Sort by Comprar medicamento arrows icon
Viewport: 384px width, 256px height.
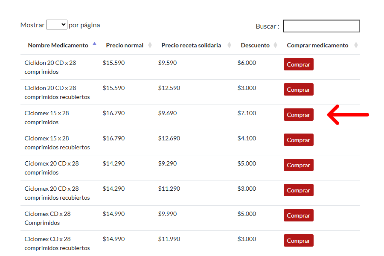coord(356,45)
